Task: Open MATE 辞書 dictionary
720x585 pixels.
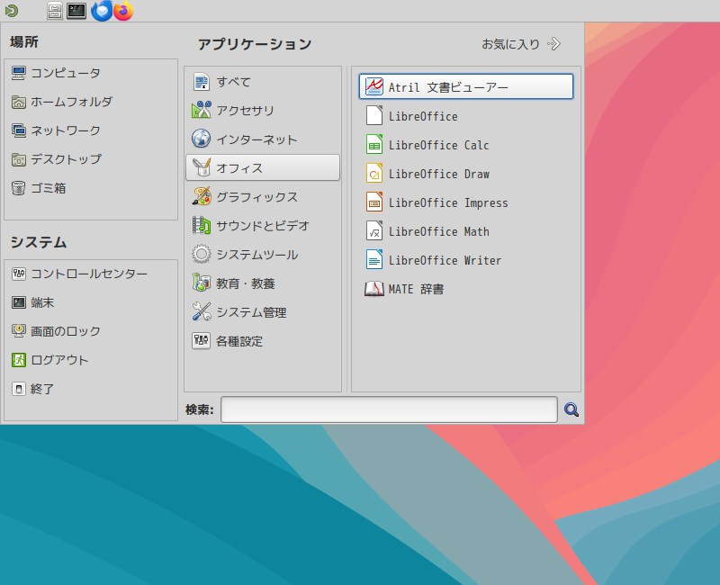Action: (465, 289)
